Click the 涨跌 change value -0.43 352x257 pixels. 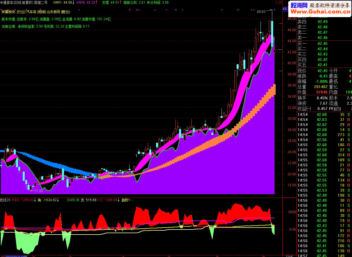click(323, 76)
